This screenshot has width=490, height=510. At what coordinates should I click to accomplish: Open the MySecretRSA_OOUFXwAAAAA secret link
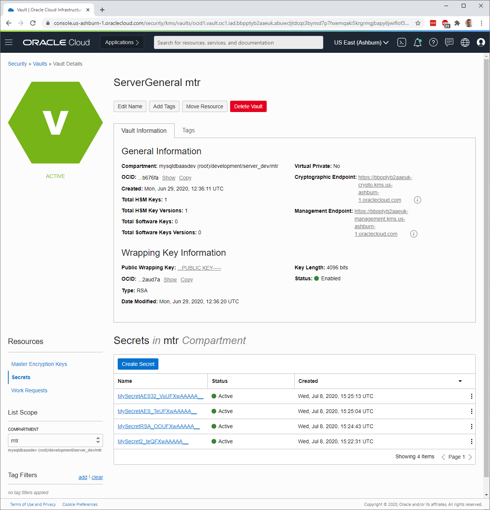[159, 426]
